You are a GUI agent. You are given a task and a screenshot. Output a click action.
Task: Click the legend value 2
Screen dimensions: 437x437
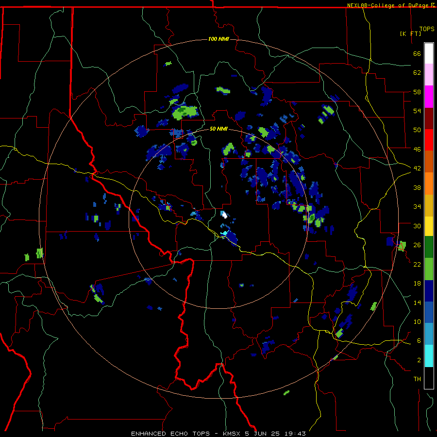[x=419, y=360]
